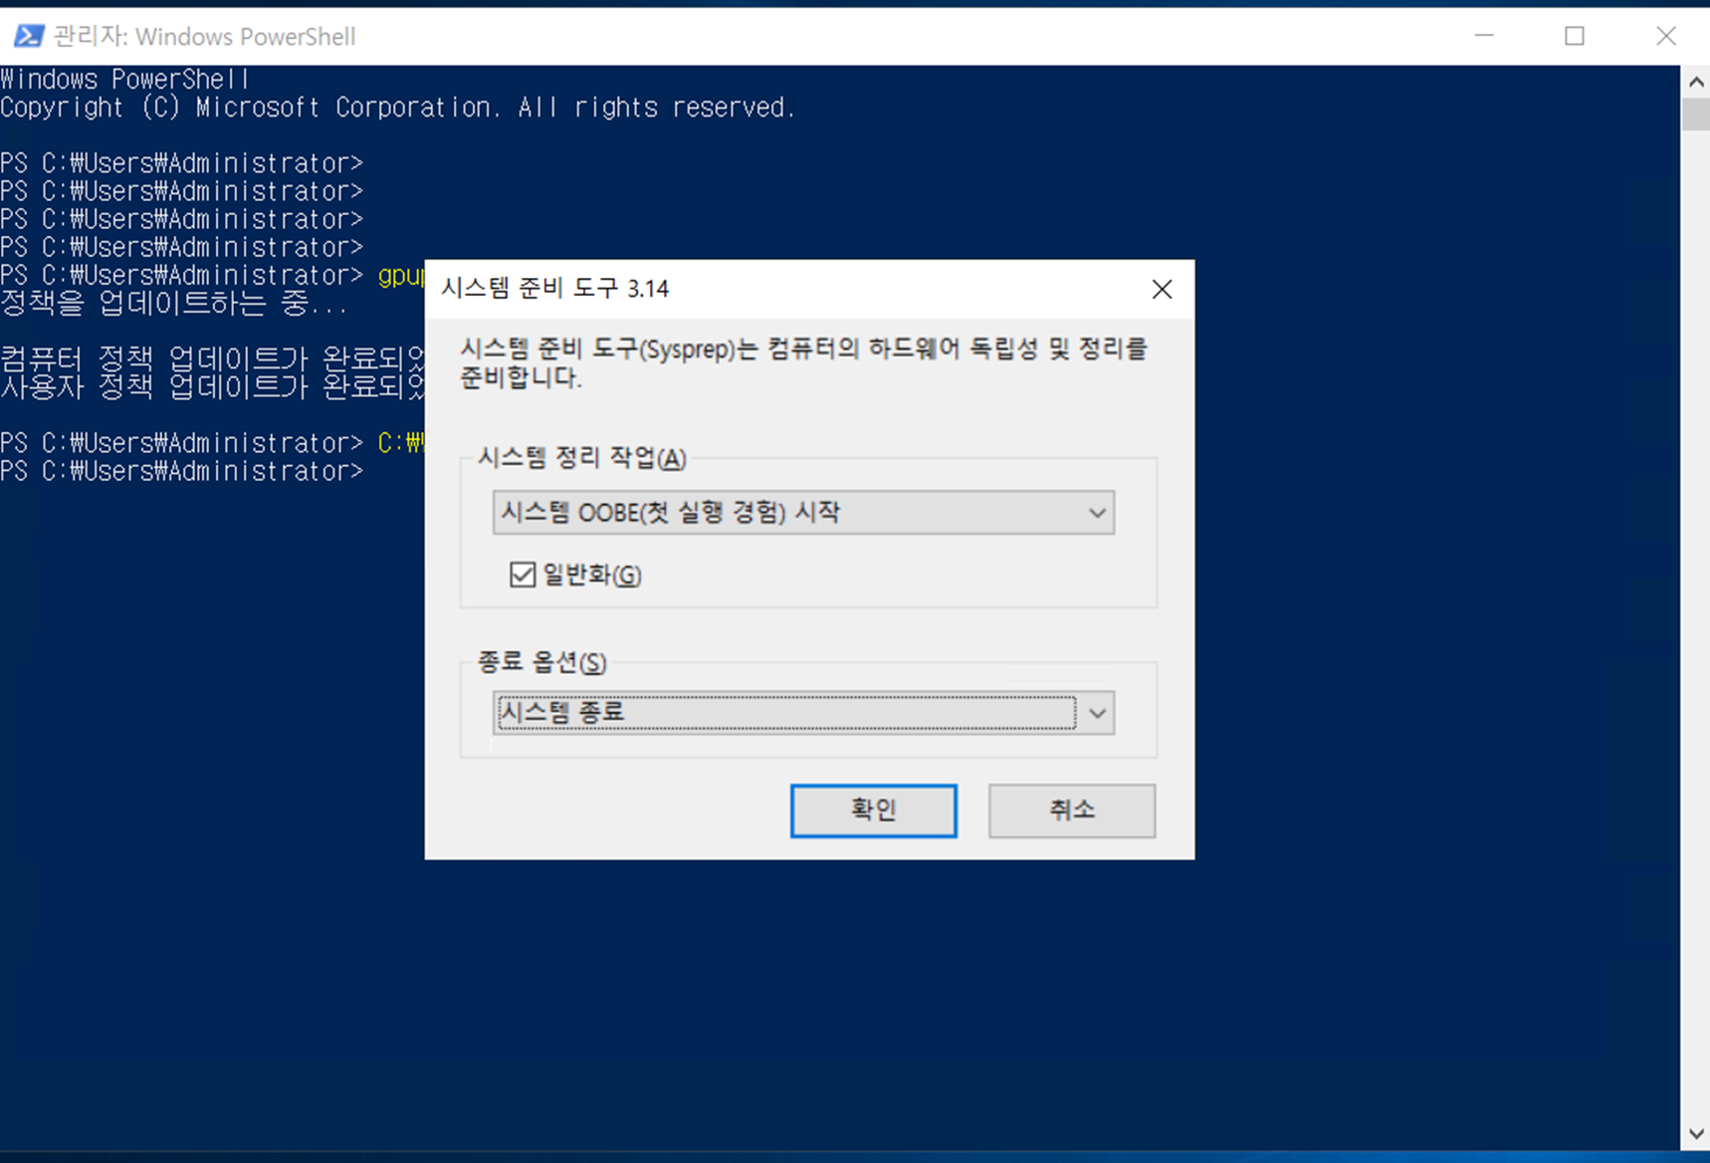Click the 시스템 정리 작업(A) group label

click(582, 458)
